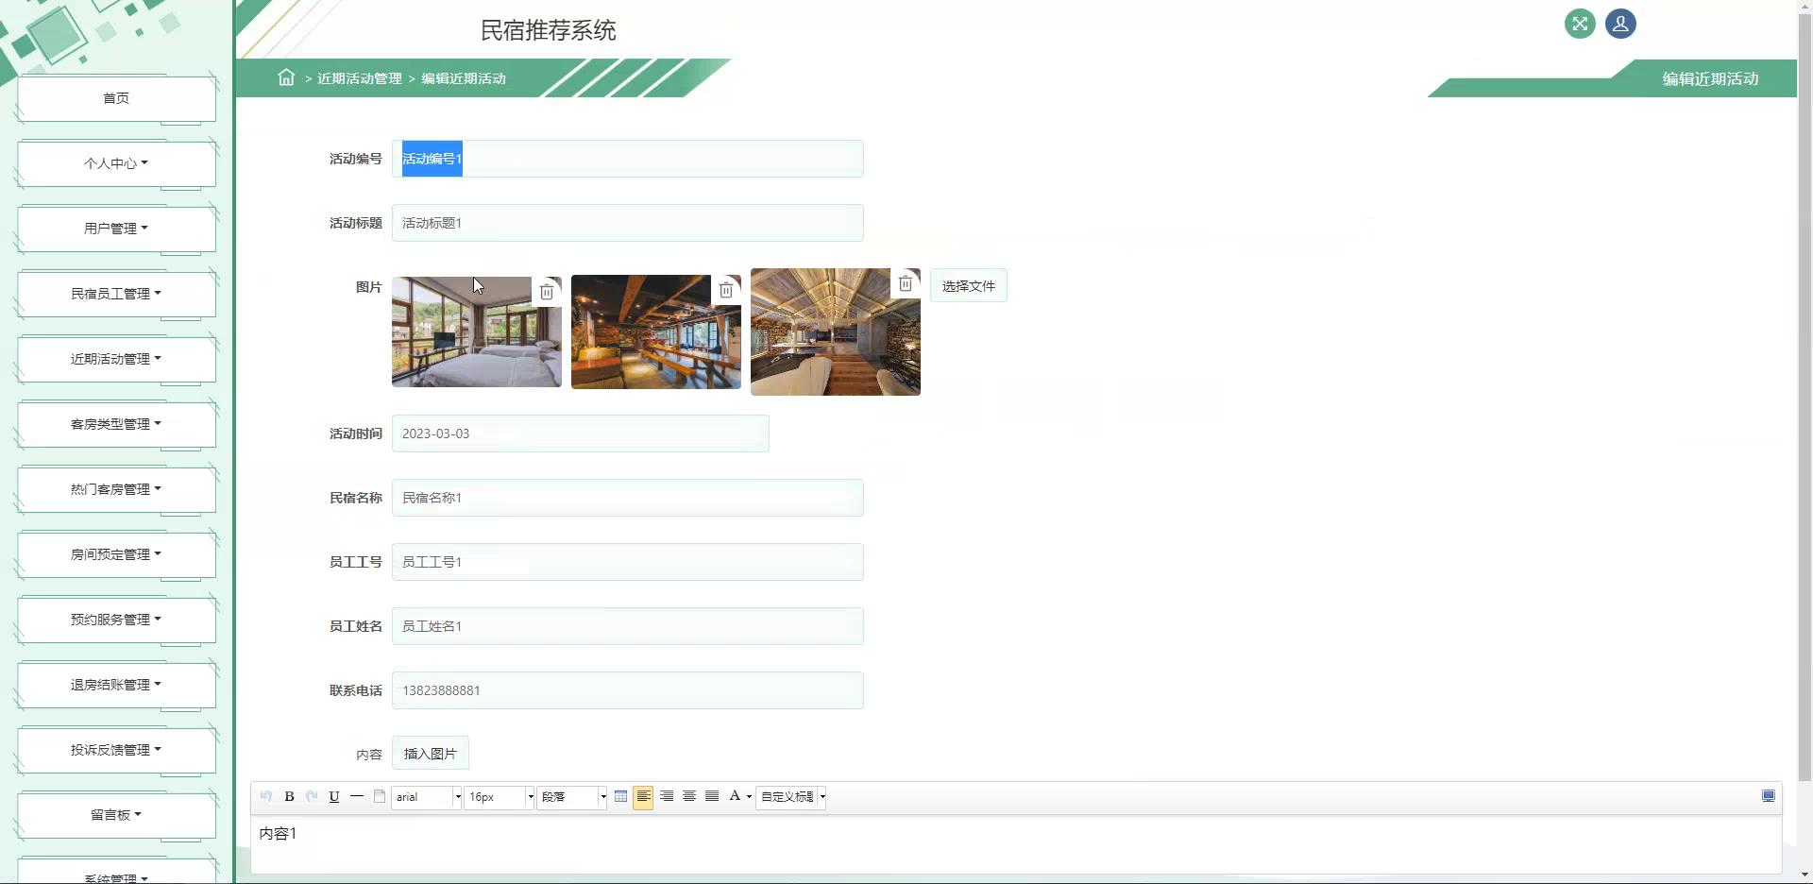Follow the 近期活动管理 breadcrumb link
This screenshot has width=1813, height=884.
pyautogui.click(x=360, y=78)
